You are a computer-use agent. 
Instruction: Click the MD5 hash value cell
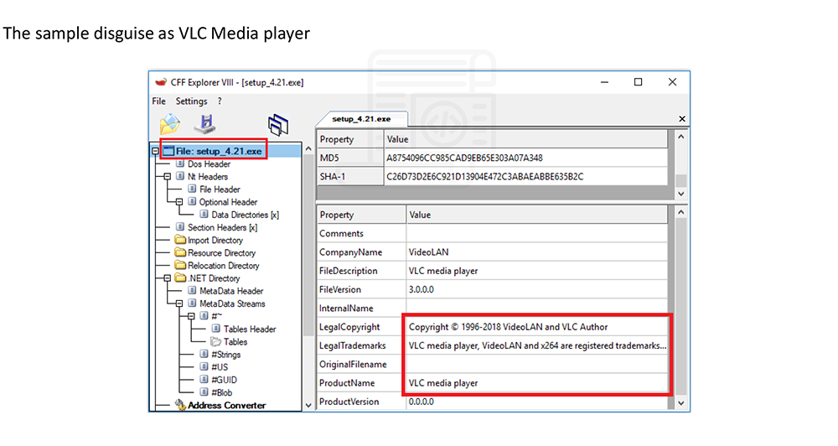(526, 158)
